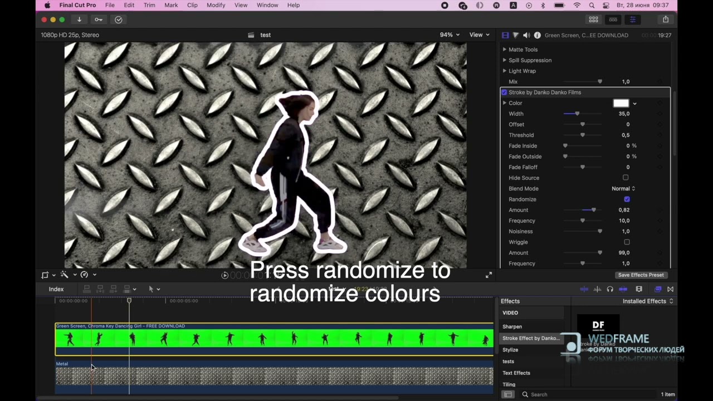Open the timeline Index button
Screen dimensions: 713x401
click(56, 289)
